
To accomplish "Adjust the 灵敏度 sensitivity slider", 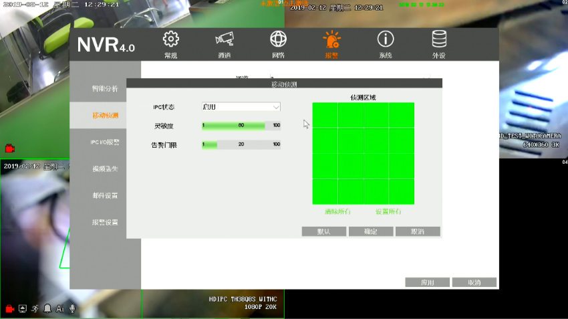I will [x=241, y=126].
